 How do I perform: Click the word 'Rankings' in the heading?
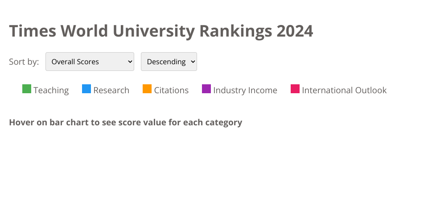tap(235, 31)
